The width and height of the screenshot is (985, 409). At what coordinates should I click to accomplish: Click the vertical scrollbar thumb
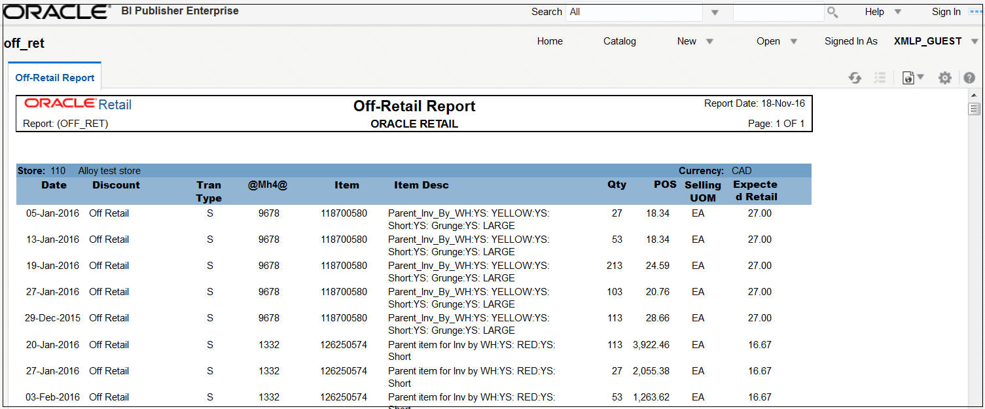pyautogui.click(x=974, y=109)
